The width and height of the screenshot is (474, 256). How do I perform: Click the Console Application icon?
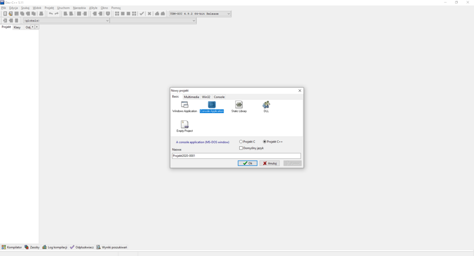(212, 105)
